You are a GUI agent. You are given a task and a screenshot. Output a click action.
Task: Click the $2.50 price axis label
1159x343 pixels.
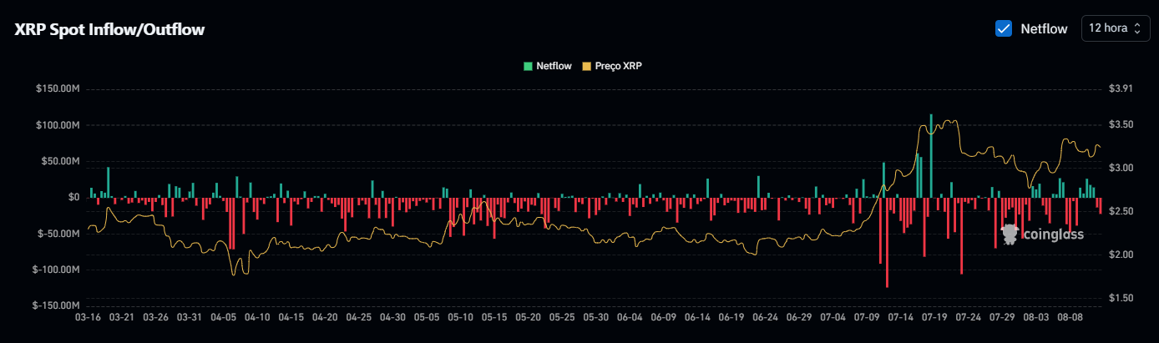coord(1120,211)
